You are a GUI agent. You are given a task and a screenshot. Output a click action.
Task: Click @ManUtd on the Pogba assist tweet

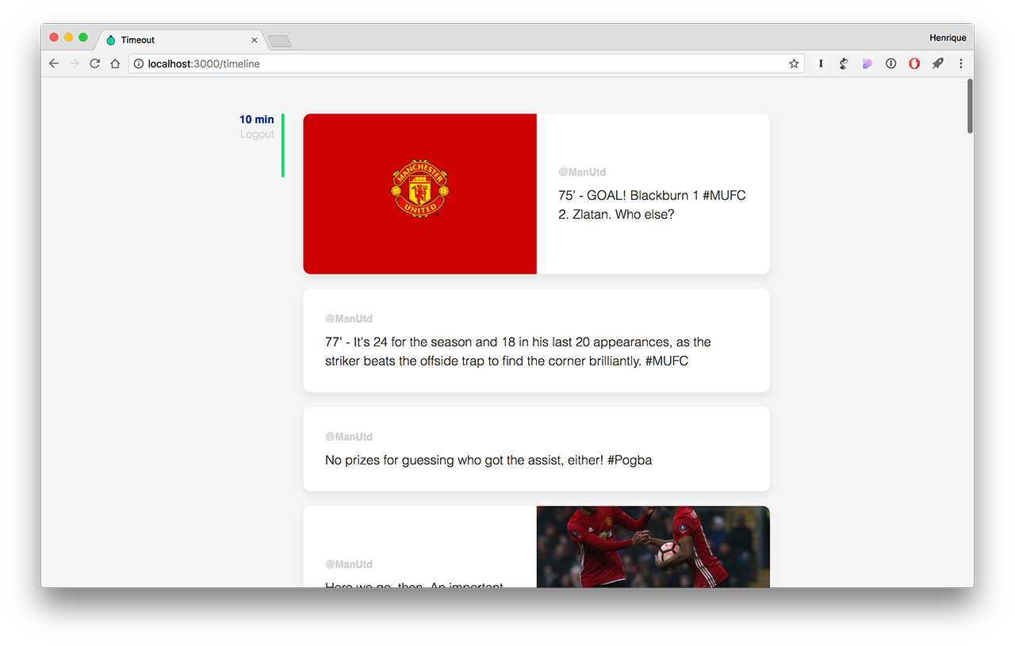[349, 437]
